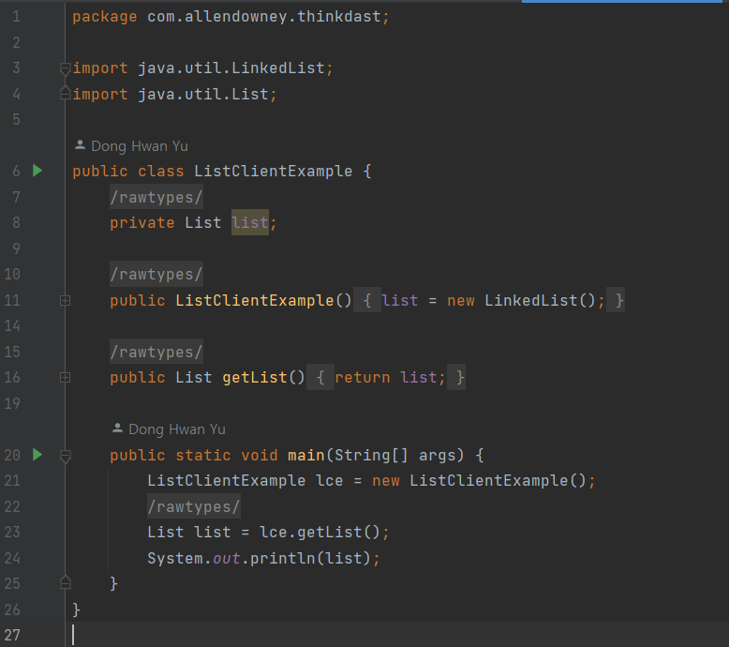This screenshot has height=647, width=729.
Task: Click the import fold end marker at line 4
Action: (x=65, y=94)
